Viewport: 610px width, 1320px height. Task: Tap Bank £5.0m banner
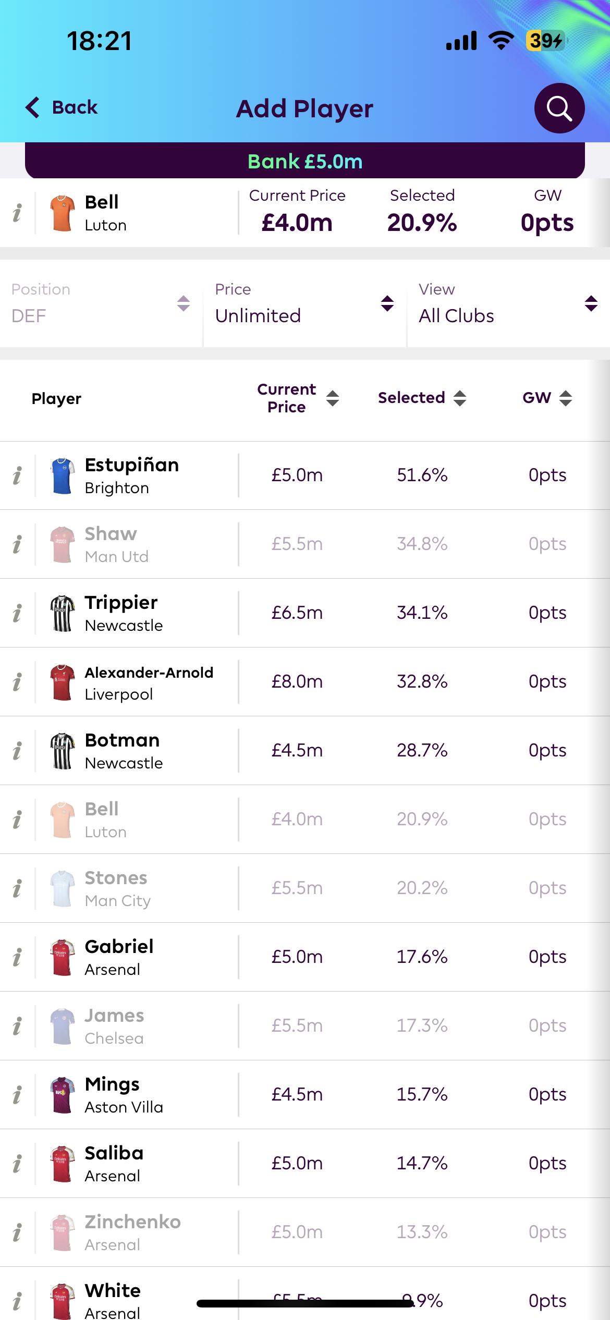coord(305,161)
